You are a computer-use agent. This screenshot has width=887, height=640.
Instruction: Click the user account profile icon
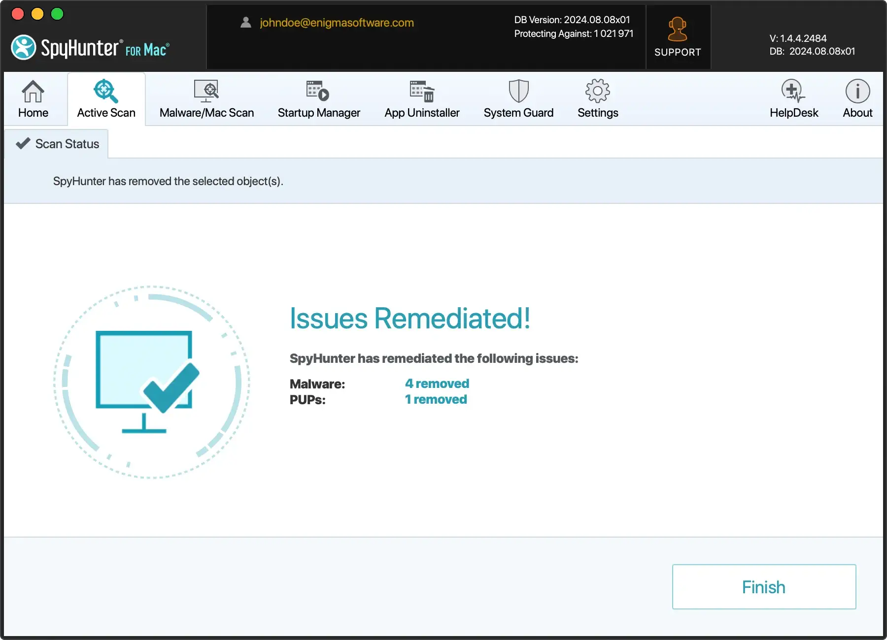point(246,23)
